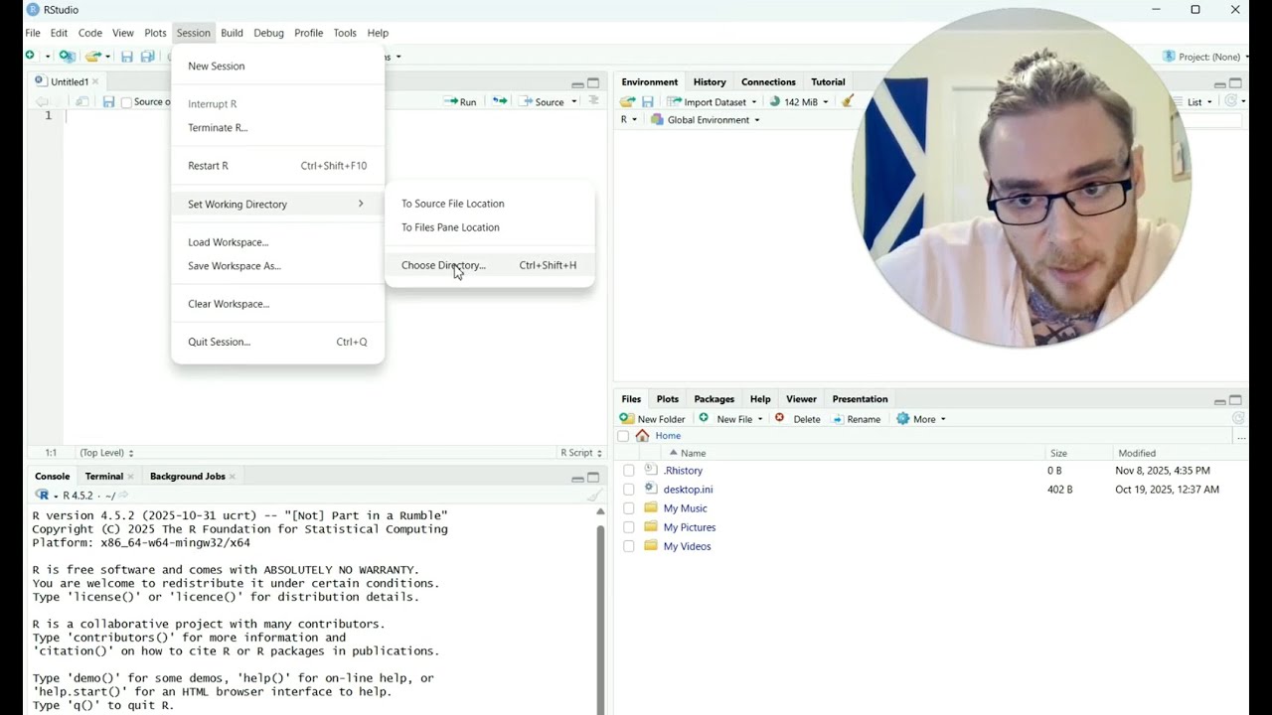Click the Save workspace icon in Environment pane
The image size is (1272, 715).
648,101
